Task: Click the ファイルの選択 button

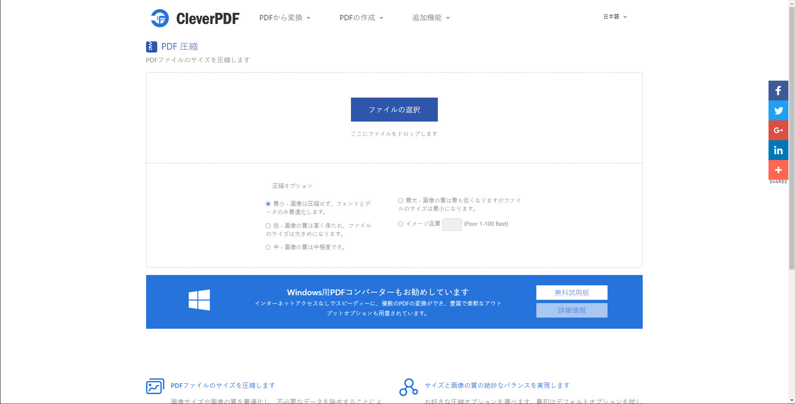Action: [394, 110]
